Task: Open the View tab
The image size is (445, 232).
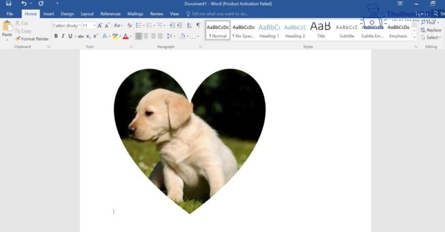Action: click(174, 13)
